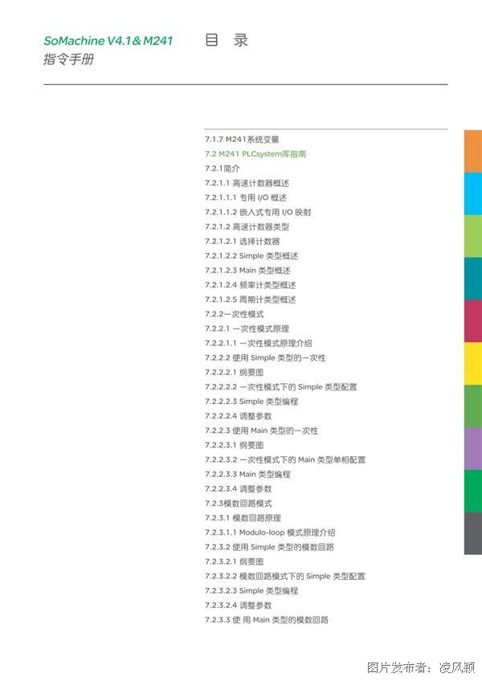Click the dark teal section tab
Image resolution: width=482 pixels, height=681 pixels.
[x=473, y=279]
